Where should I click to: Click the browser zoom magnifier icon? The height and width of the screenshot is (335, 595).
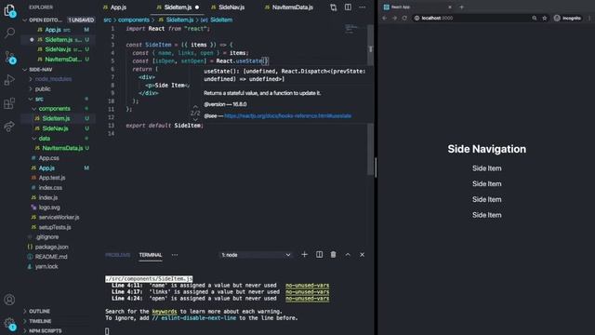coord(535,18)
